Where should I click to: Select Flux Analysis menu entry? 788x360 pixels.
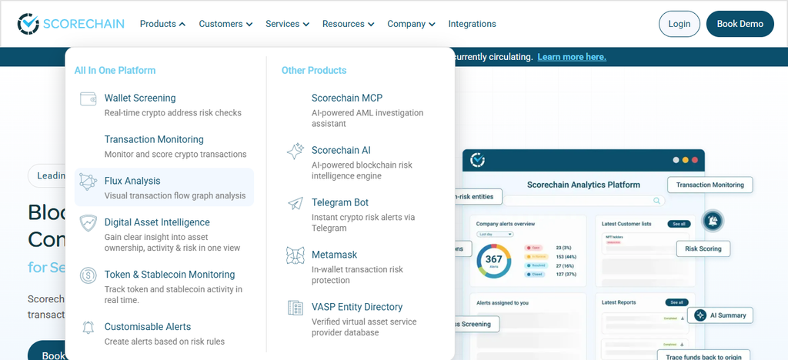(165, 187)
